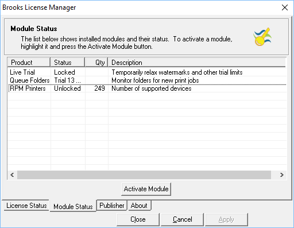Click the horizontal scrollbar left arrow
The height and width of the screenshot is (228, 294).
pyautogui.click(x=12, y=175)
